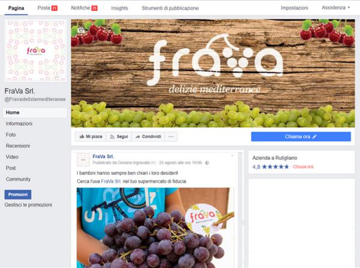Click the blue Promuovi button

click(x=18, y=195)
